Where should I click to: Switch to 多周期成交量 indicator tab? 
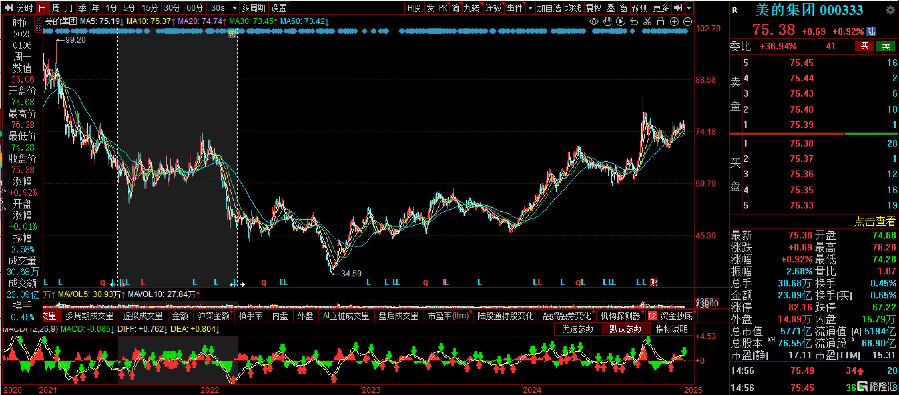click(90, 316)
